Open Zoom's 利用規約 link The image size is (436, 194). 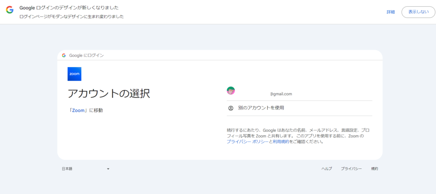point(281,142)
